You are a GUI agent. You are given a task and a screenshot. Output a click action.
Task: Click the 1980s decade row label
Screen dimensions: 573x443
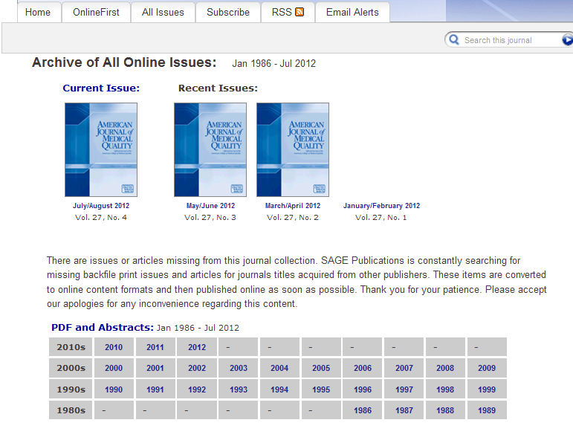pyautogui.click(x=71, y=410)
